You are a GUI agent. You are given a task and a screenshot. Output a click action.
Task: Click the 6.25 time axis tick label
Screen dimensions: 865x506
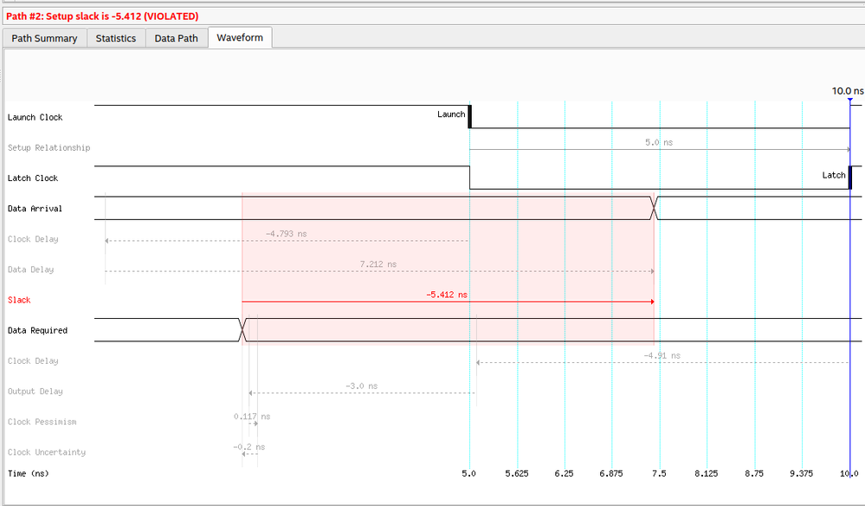tap(564, 473)
